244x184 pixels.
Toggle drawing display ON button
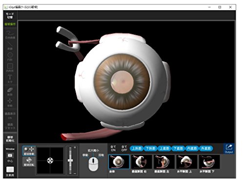click(10, 116)
